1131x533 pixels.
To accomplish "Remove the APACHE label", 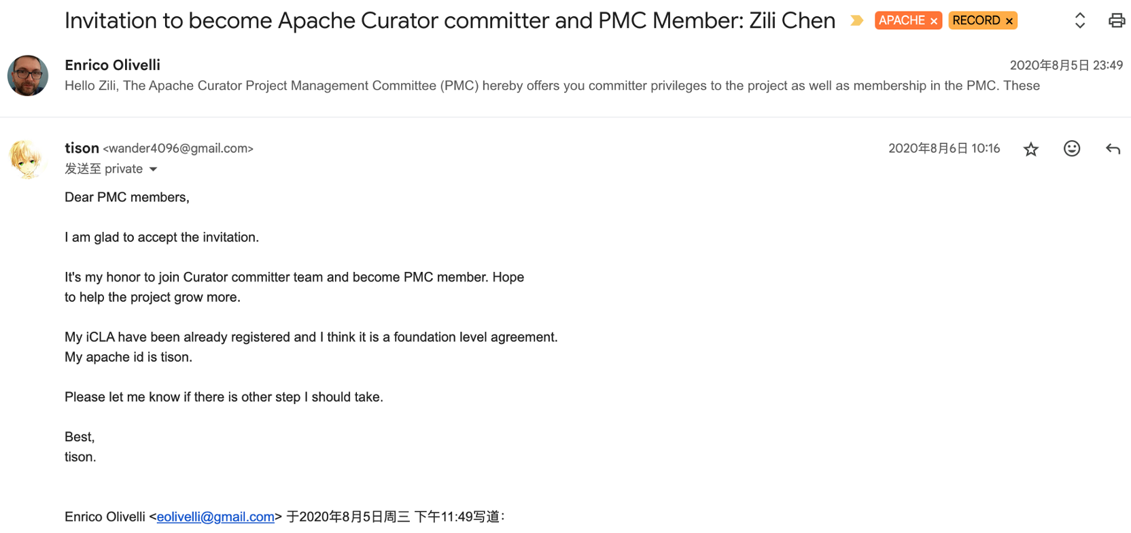I will [x=934, y=21].
